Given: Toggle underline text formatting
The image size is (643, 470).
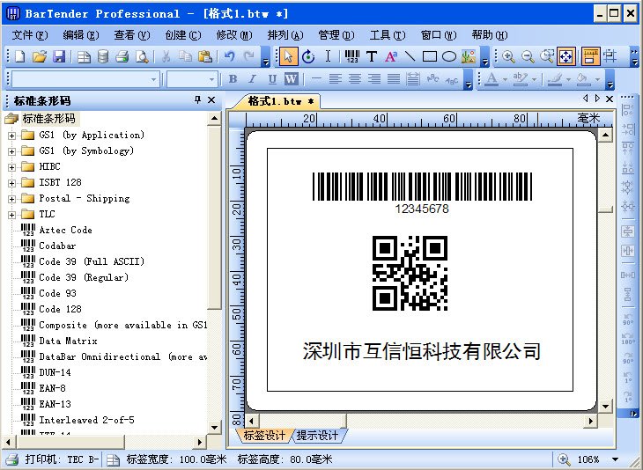Looking at the screenshot, I should tap(271, 79).
